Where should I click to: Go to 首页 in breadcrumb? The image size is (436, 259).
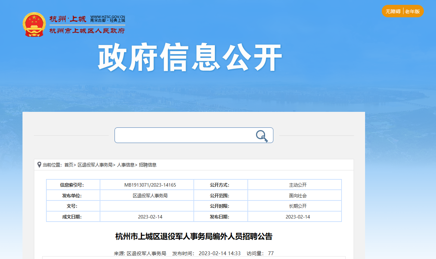click(x=69, y=165)
